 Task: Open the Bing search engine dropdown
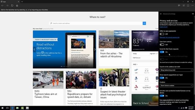tap(176, 70)
